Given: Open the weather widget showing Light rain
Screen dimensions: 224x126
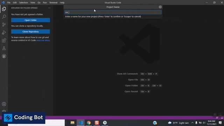Looking at the screenshot, I should tap(178, 123).
